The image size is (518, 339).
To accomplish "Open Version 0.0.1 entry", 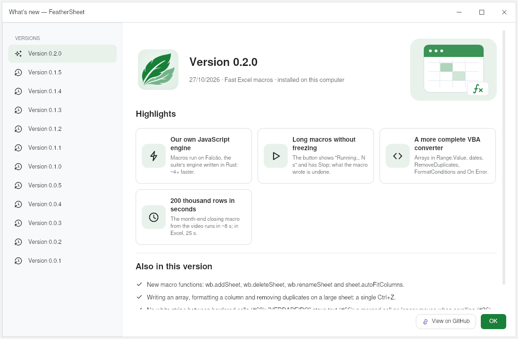I will coord(62,261).
